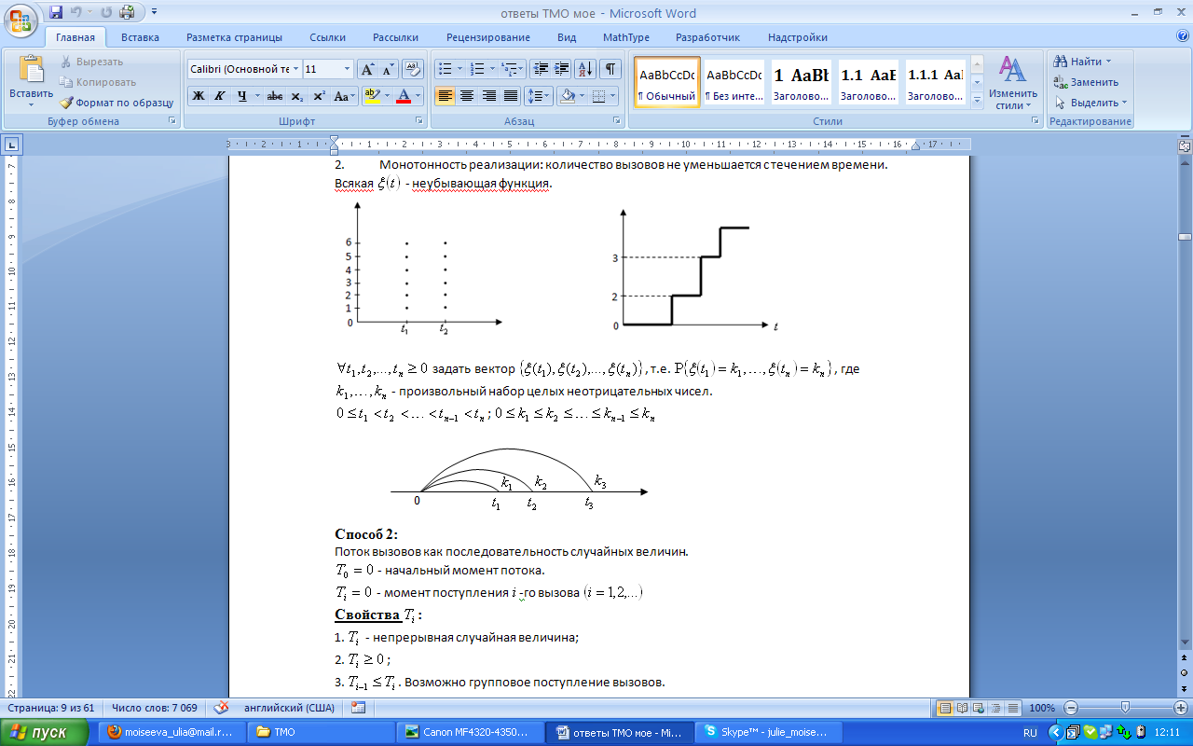Open the MathType ribbon tab
Image resolution: width=1193 pixels, height=746 pixels.
pos(626,37)
